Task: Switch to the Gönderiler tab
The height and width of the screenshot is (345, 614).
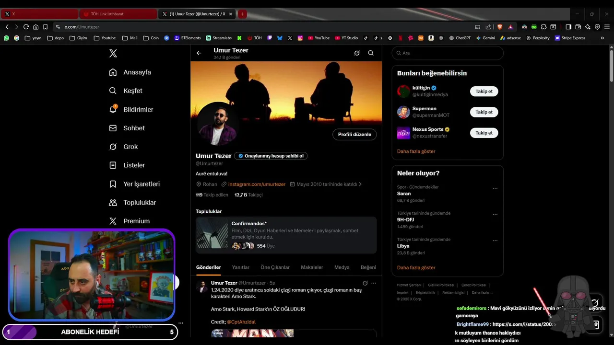Action: (x=209, y=267)
